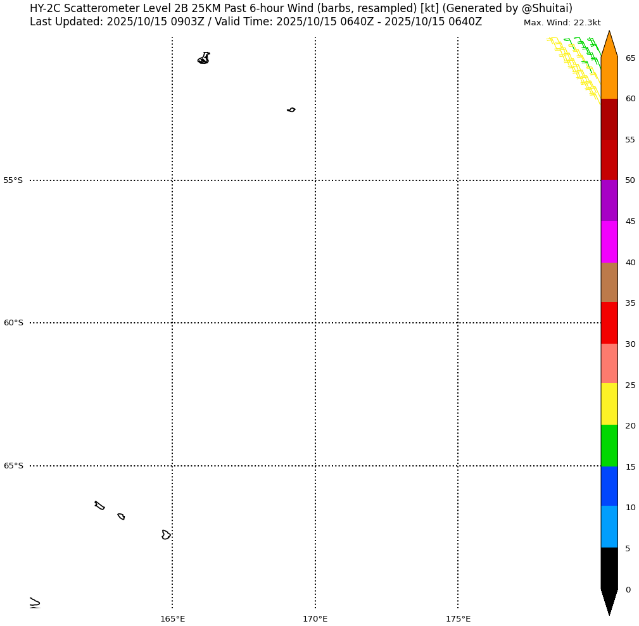Select the purple 45-50 kt color band
639x626 pixels.
[x=609, y=201]
